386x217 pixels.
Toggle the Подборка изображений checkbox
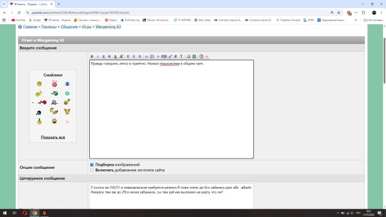(92, 165)
